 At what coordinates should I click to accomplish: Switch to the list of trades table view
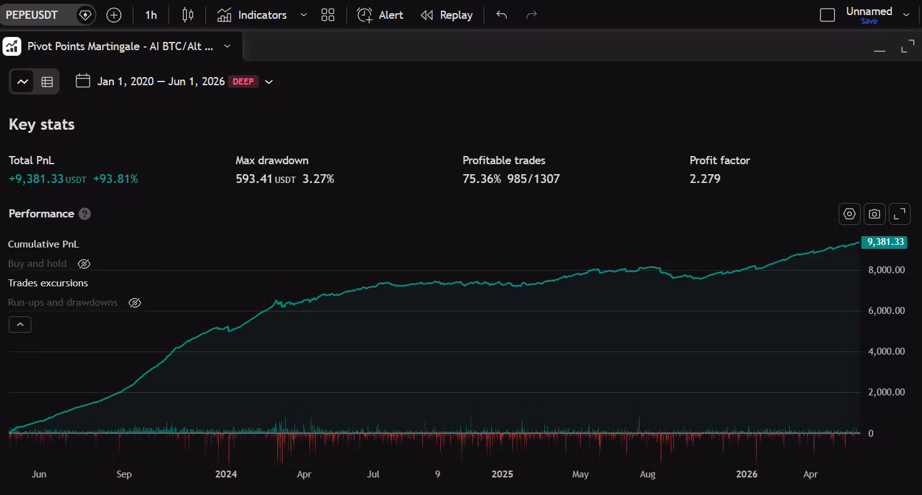[x=47, y=81]
